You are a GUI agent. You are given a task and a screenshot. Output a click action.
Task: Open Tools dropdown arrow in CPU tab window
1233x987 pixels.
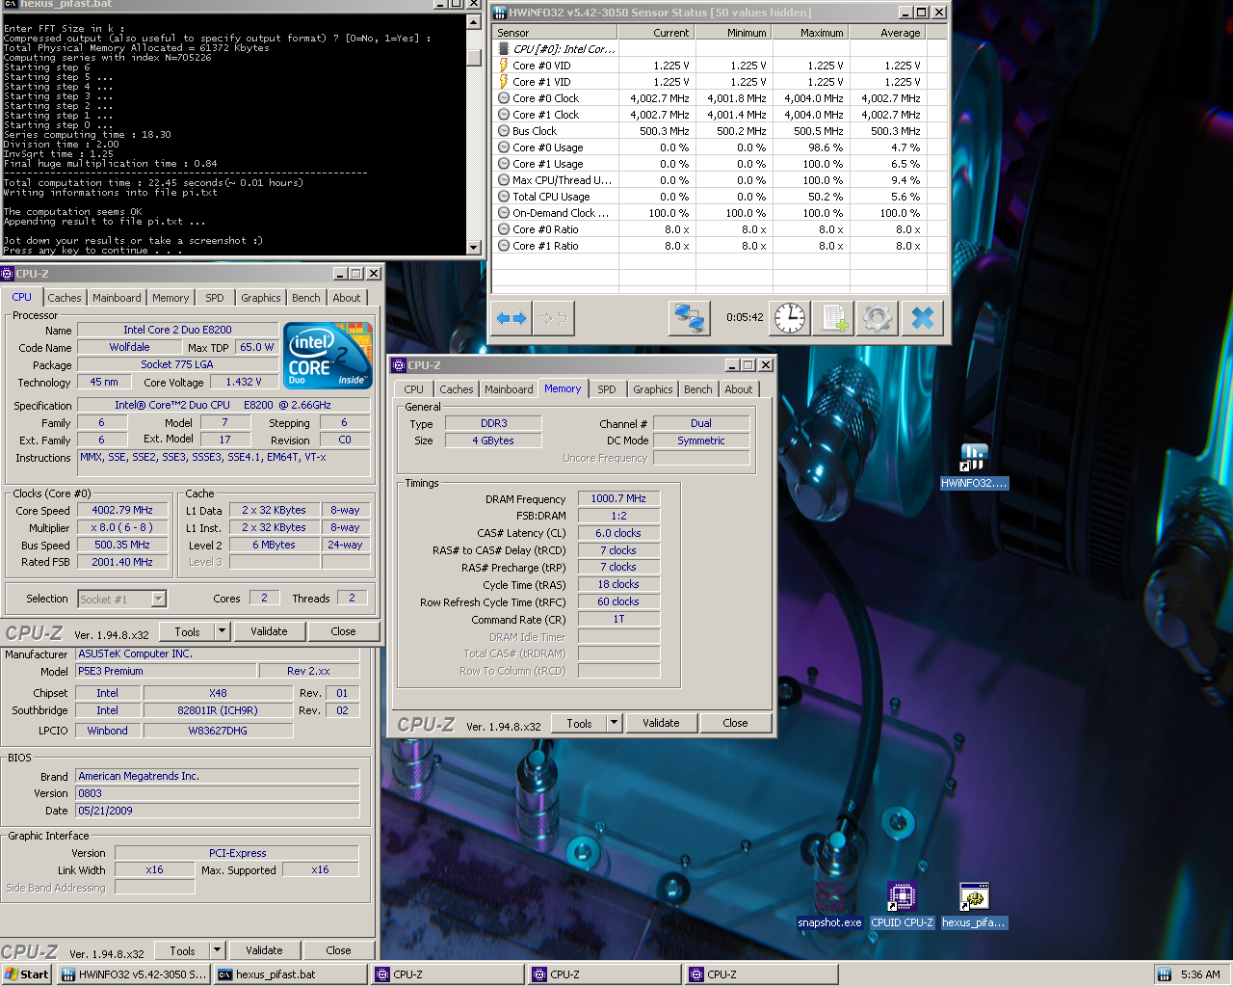coord(222,631)
